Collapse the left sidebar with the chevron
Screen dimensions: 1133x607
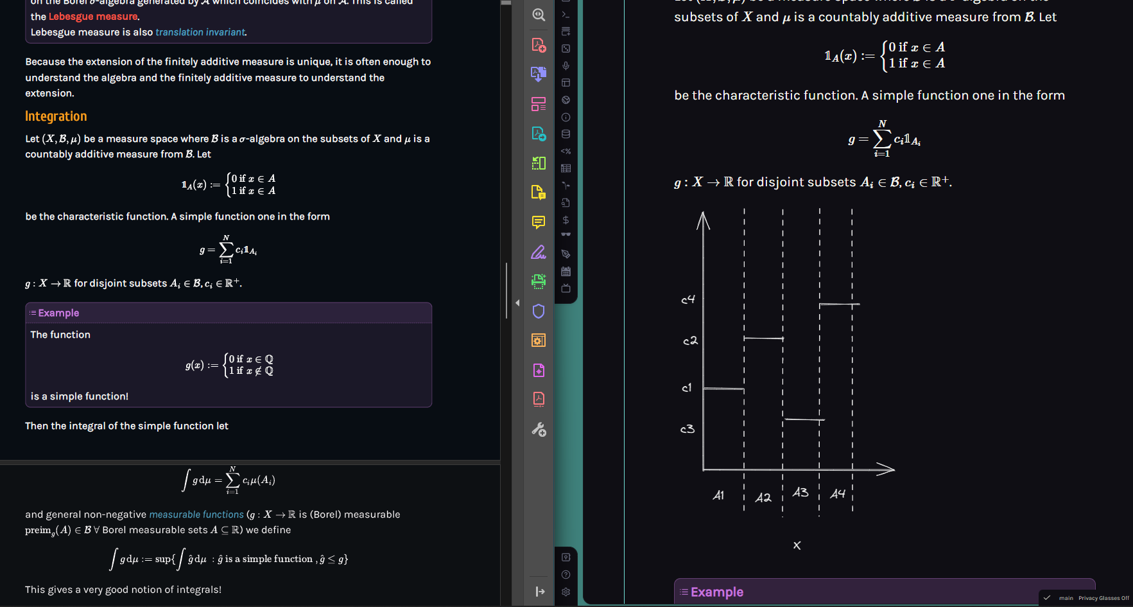517,303
